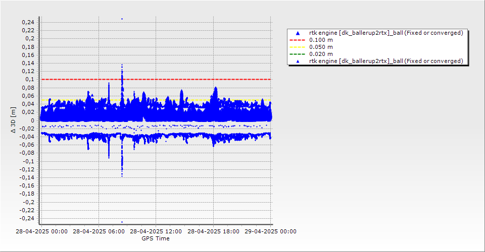Image resolution: width=485 pixels, height=252 pixels.
Task: Select the '0.020 m' legend label
Action: click(x=321, y=54)
